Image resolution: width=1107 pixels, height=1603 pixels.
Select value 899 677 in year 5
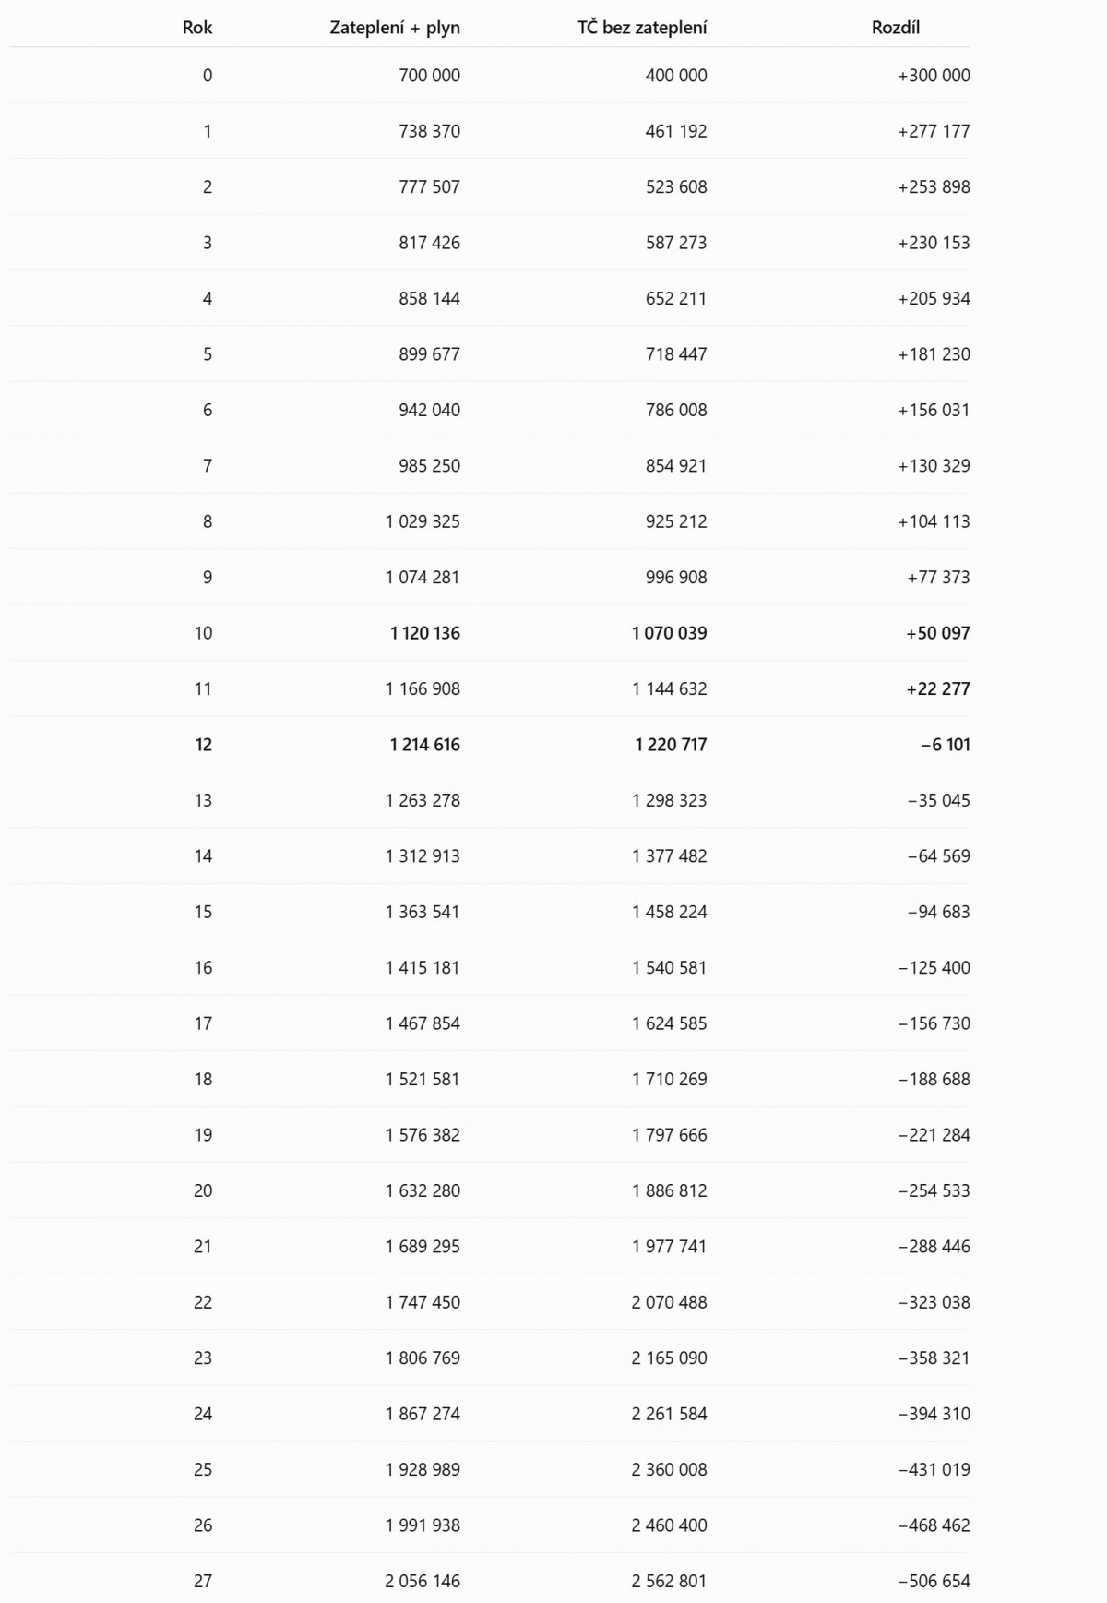(x=429, y=354)
